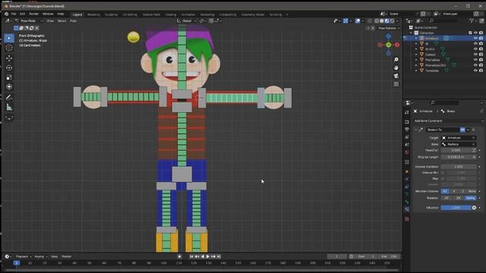Switch orthographic/perspective grid icon

[396, 84]
